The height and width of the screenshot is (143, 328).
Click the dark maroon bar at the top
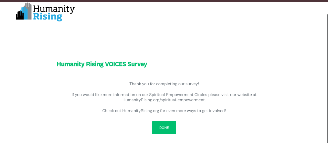[x=164, y=1]
